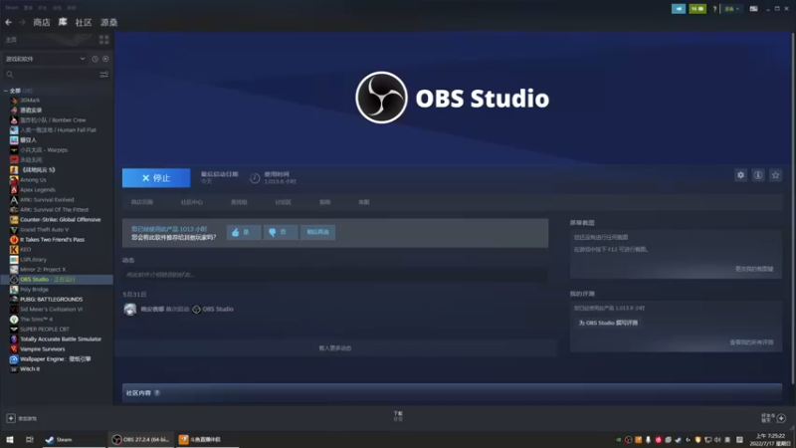Screen dimensions: 796x448
Task: Open the 社区 community section
Action: pyautogui.click(x=84, y=22)
